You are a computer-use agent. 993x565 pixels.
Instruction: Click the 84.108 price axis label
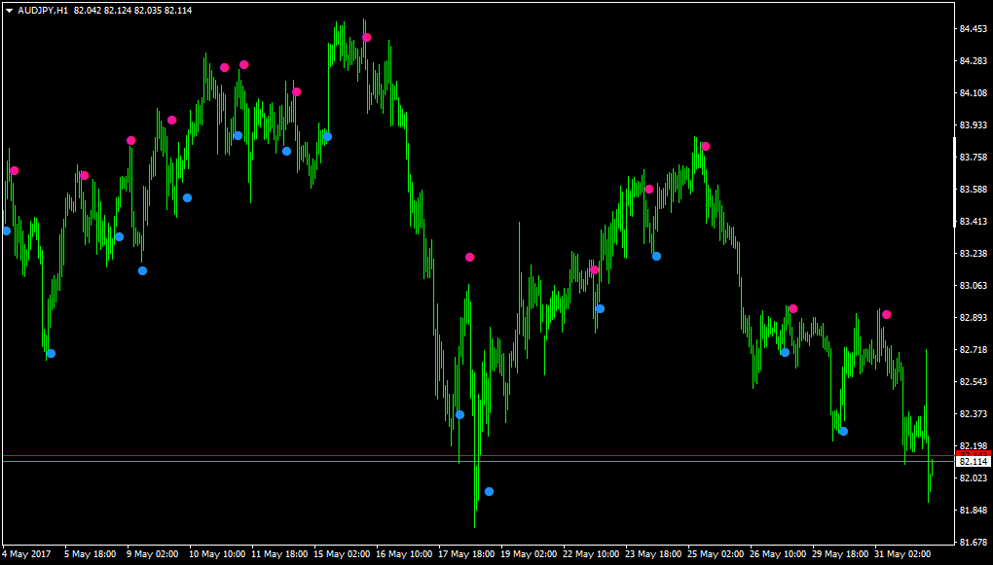[x=974, y=93]
